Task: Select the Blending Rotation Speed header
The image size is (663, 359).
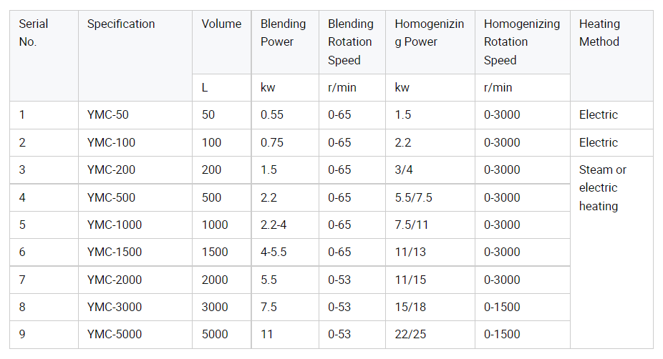Action: point(352,42)
